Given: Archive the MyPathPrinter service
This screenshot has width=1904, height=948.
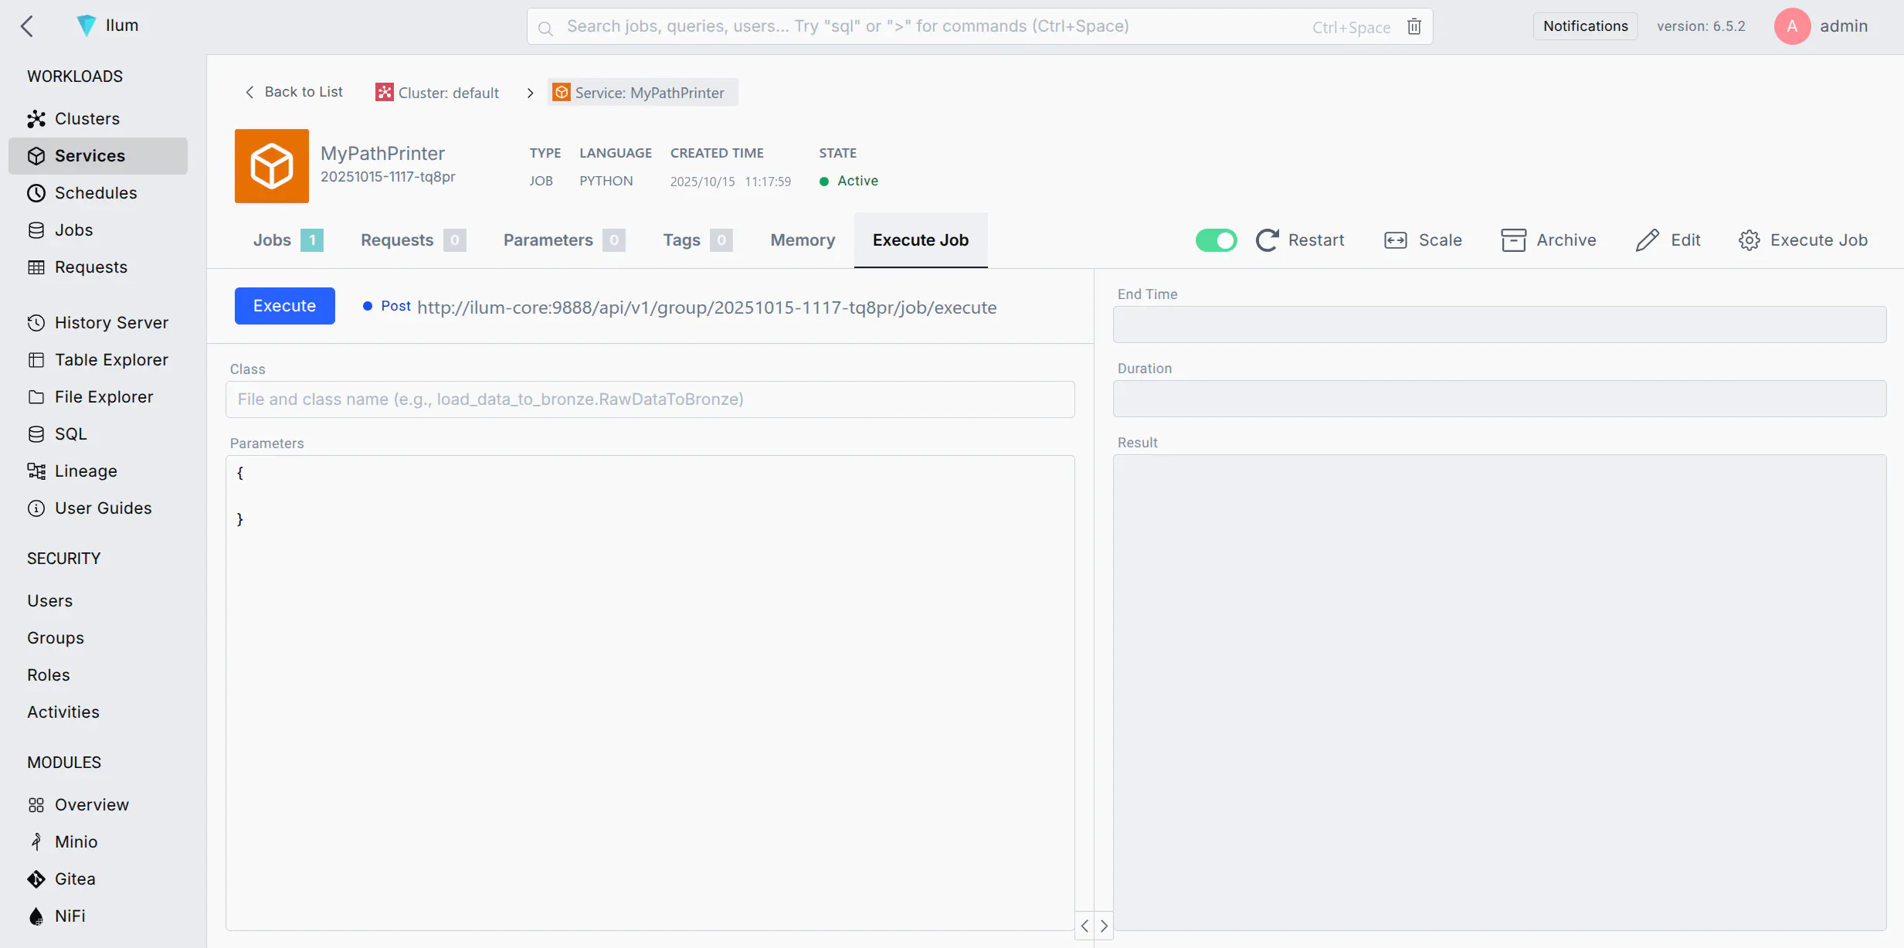Looking at the screenshot, I should [x=1549, y=240].
